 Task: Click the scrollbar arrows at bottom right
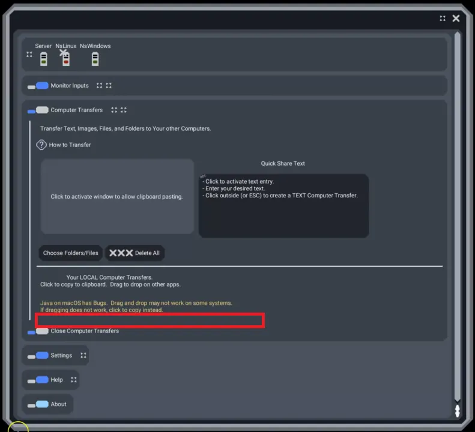pos(458,411)
